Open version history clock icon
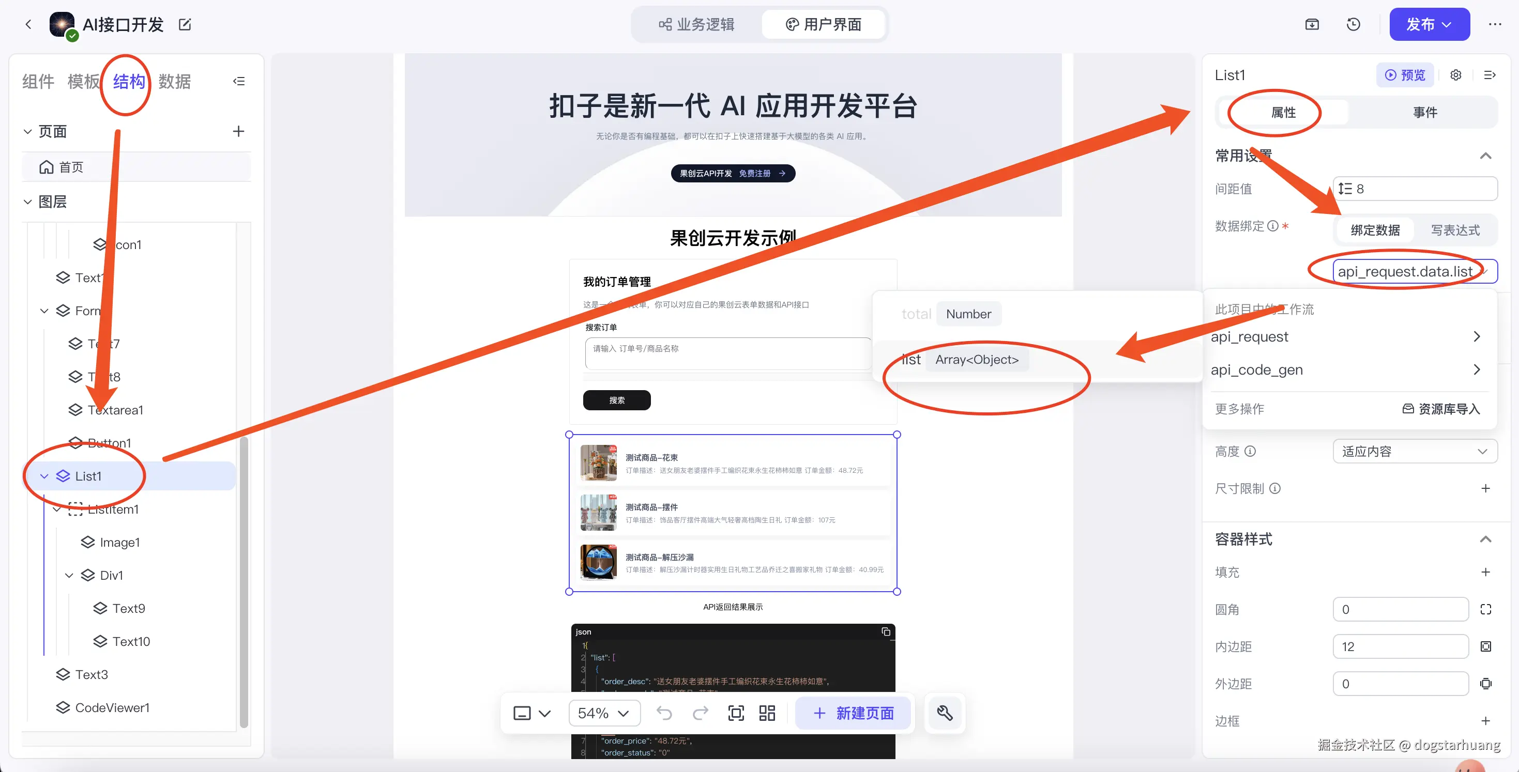This screenshot has height=772, width=1519. tap(1354, 24)
